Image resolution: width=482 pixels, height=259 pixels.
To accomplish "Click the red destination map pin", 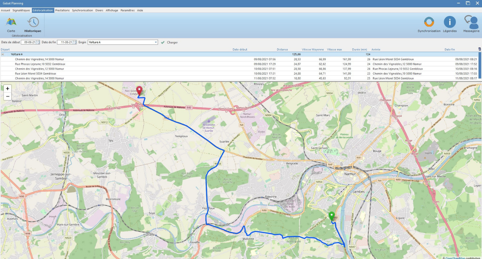I will [139, 91].
